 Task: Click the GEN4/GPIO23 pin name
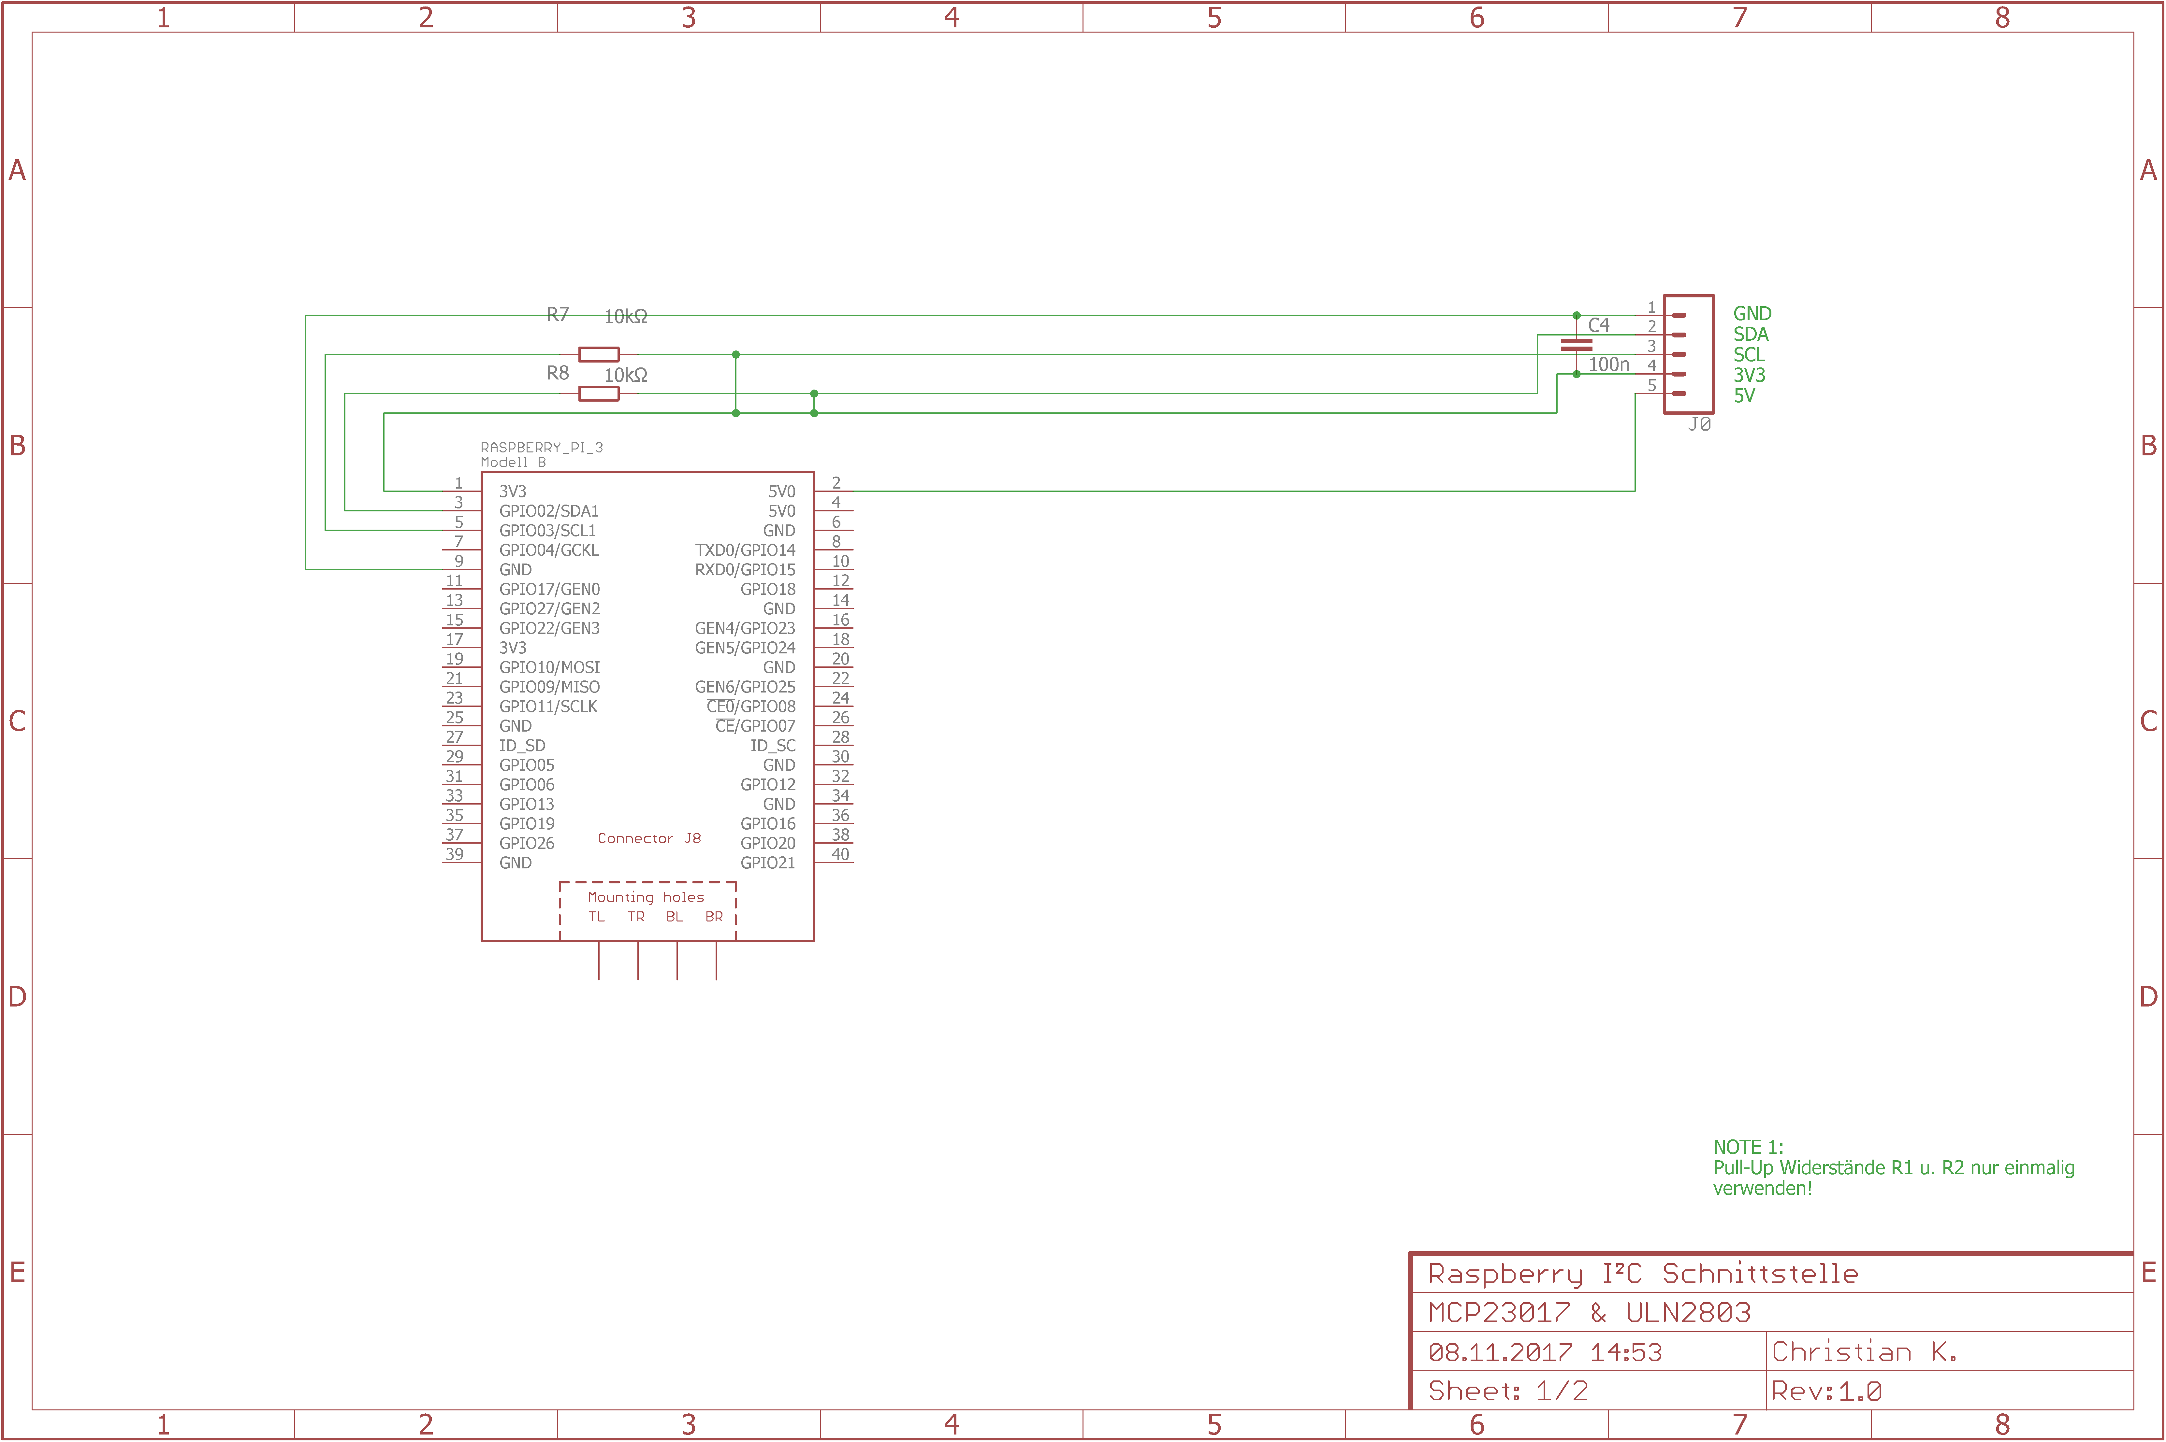pos(745,628)
